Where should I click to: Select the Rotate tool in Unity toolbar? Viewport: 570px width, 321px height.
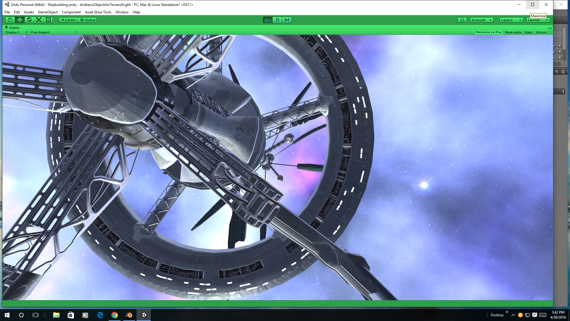point(29,20)
